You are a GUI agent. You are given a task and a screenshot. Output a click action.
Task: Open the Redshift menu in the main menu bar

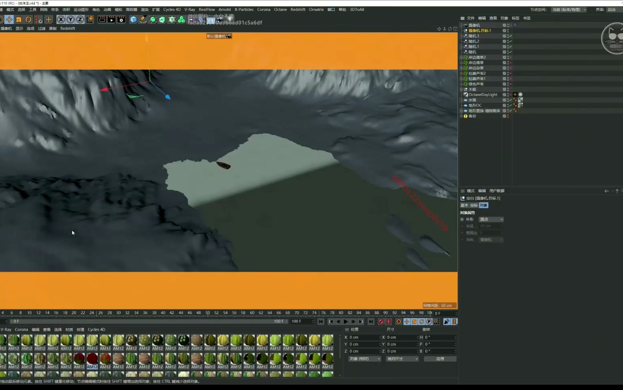298,9
